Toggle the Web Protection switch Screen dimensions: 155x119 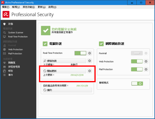(x=137, y=61)
